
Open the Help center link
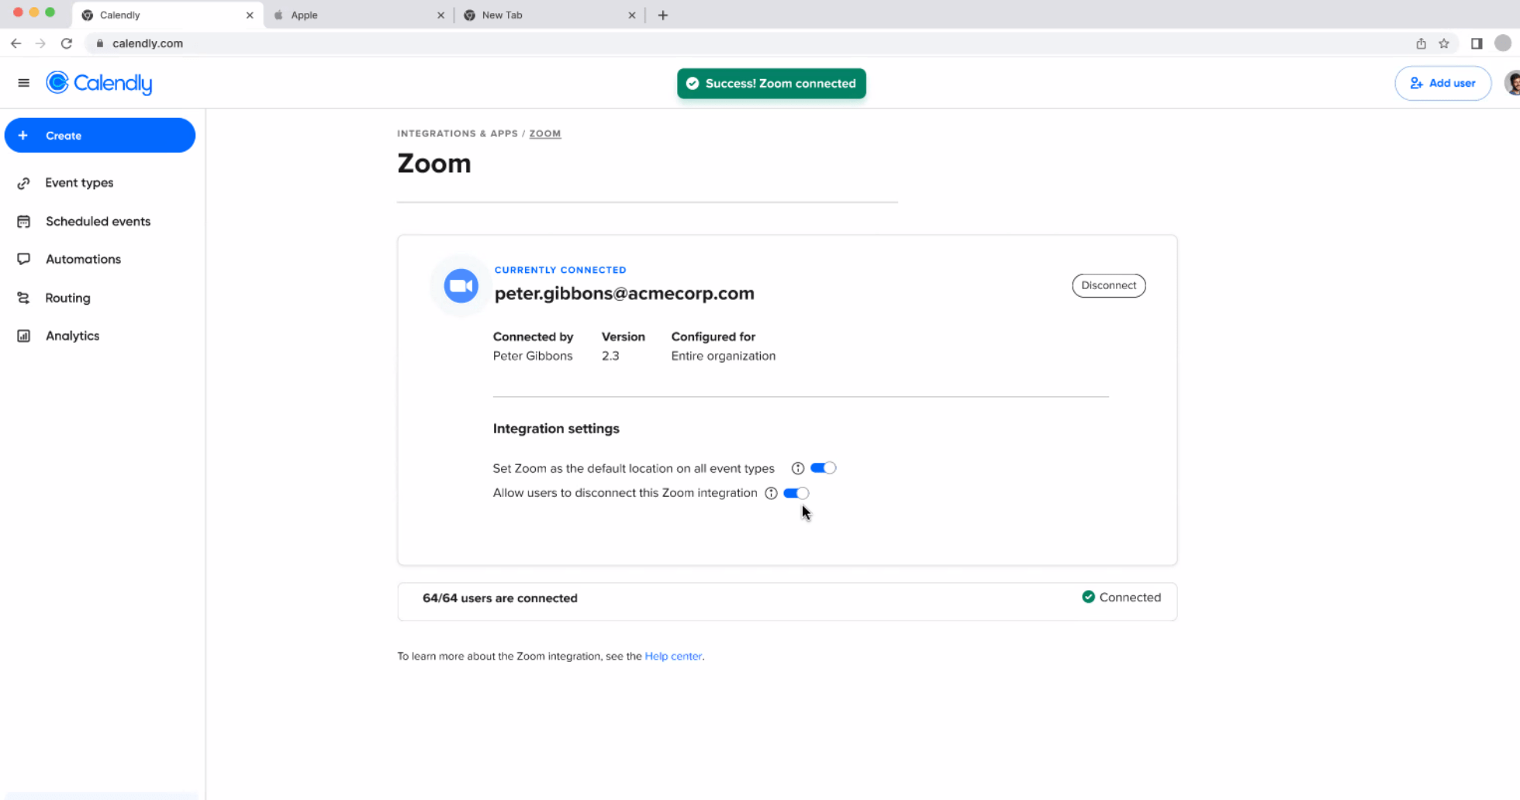point(673,656)
